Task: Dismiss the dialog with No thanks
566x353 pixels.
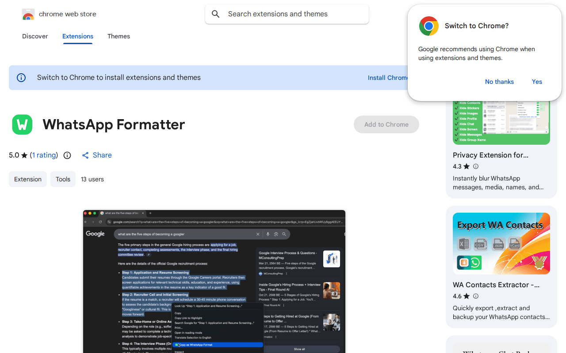Action: pos(499,82)
